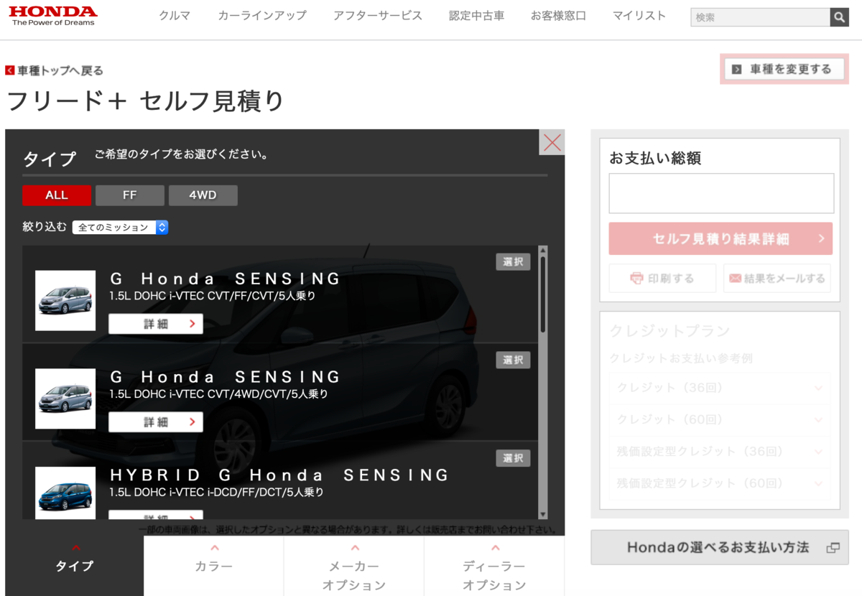Filter types by 4WD
862x596 pixels.
(203, 195)
